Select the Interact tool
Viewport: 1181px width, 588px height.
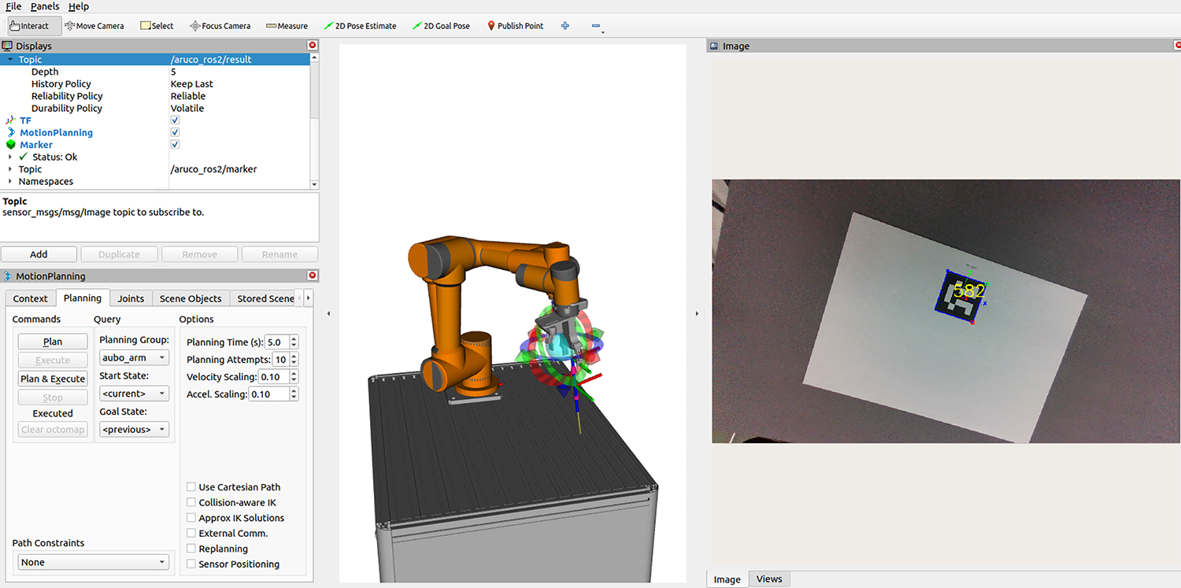click(x=29, y=26)
